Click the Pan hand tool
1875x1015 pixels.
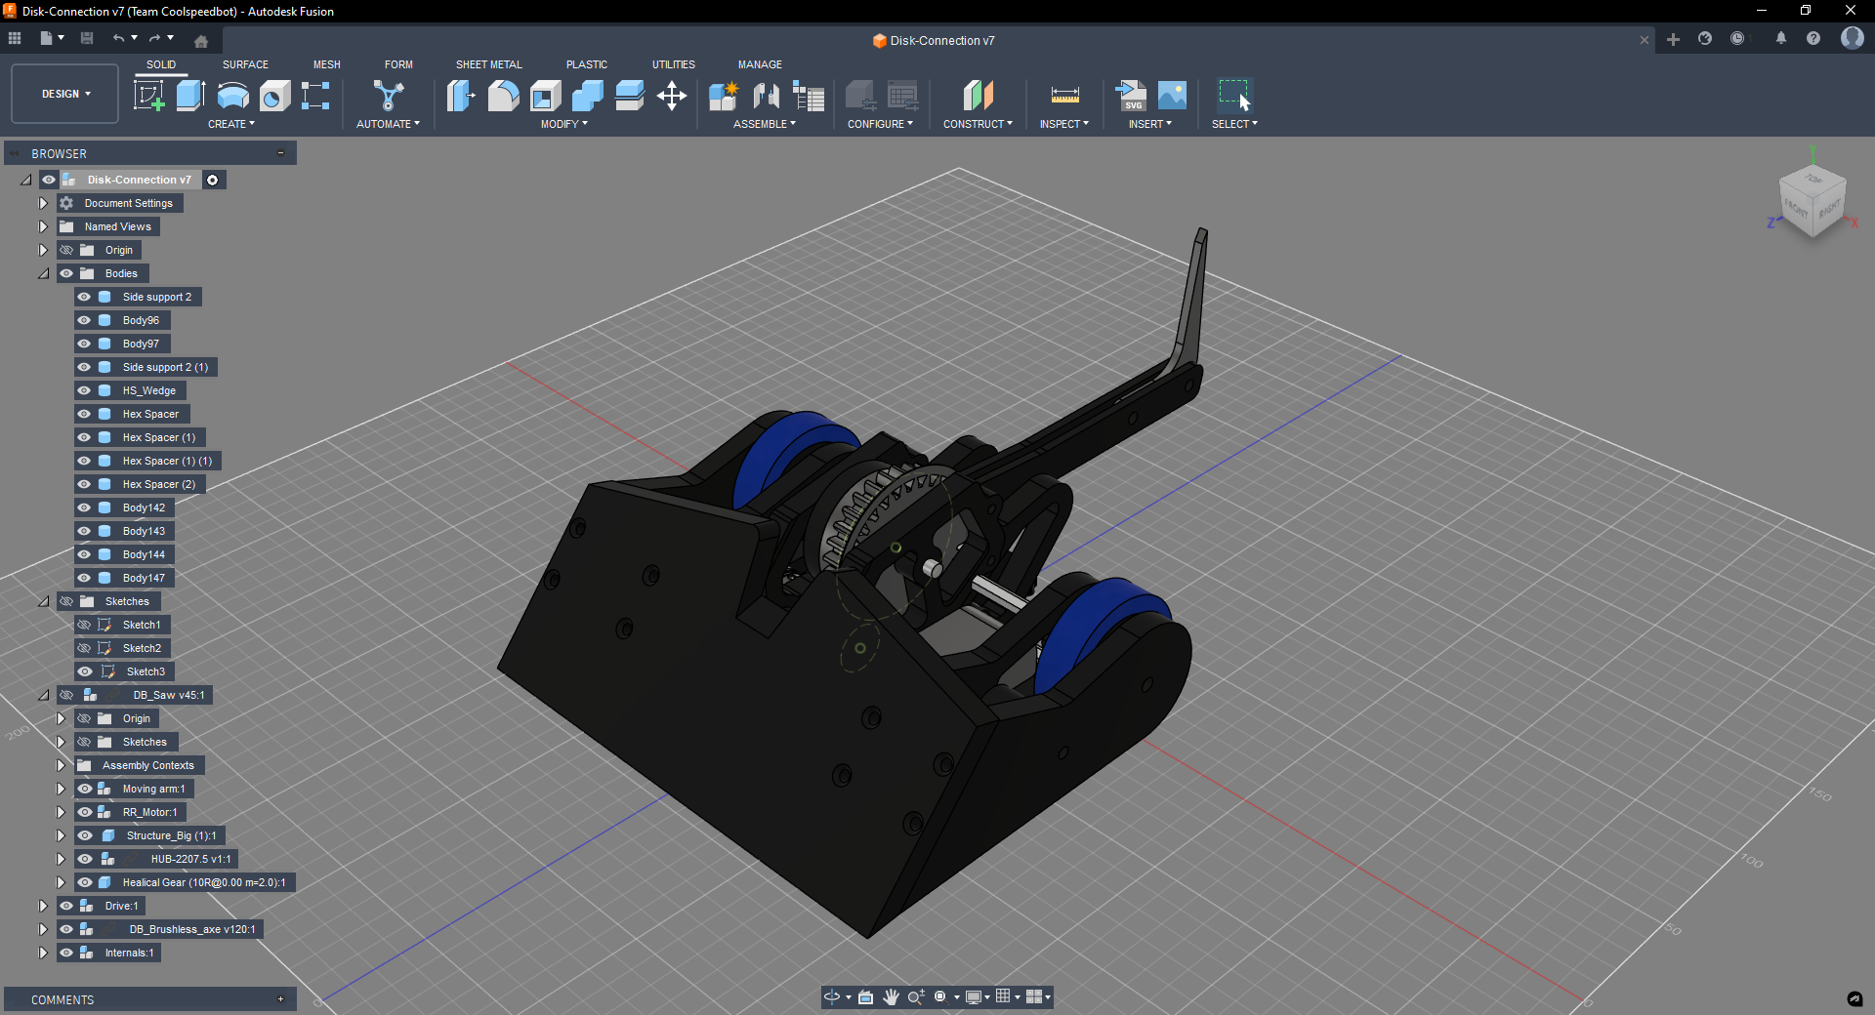pos(891,996)
